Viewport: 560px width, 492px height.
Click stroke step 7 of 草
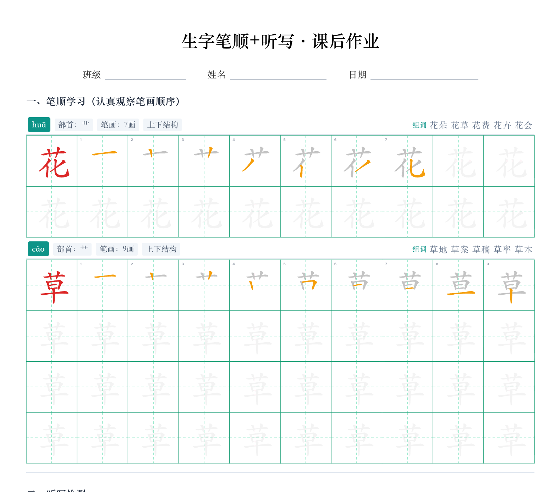coord(407,285)
